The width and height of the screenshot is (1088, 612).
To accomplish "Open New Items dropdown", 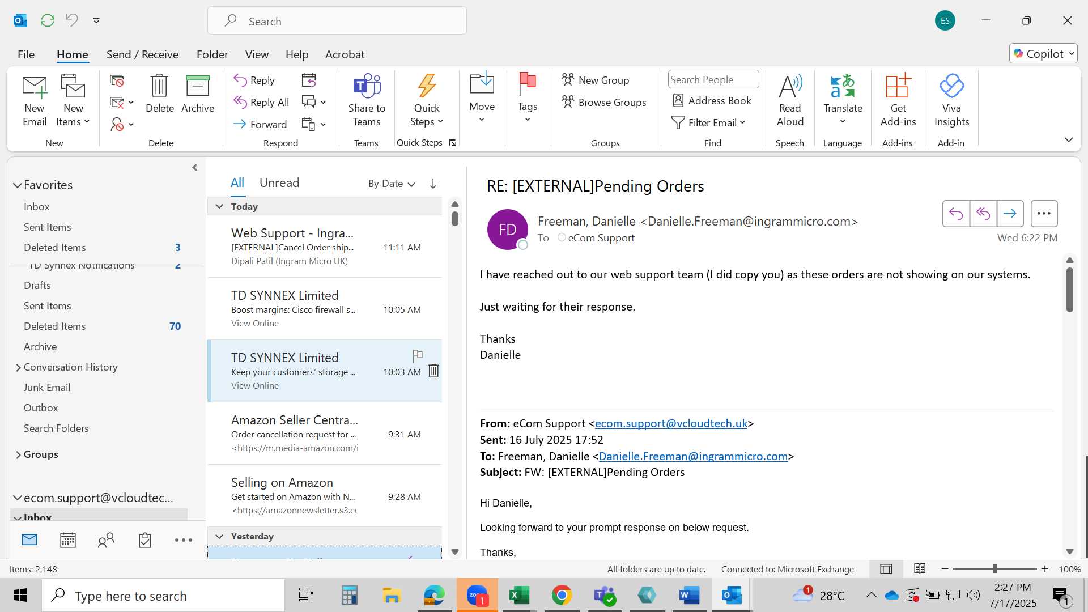I will (73, 101).
